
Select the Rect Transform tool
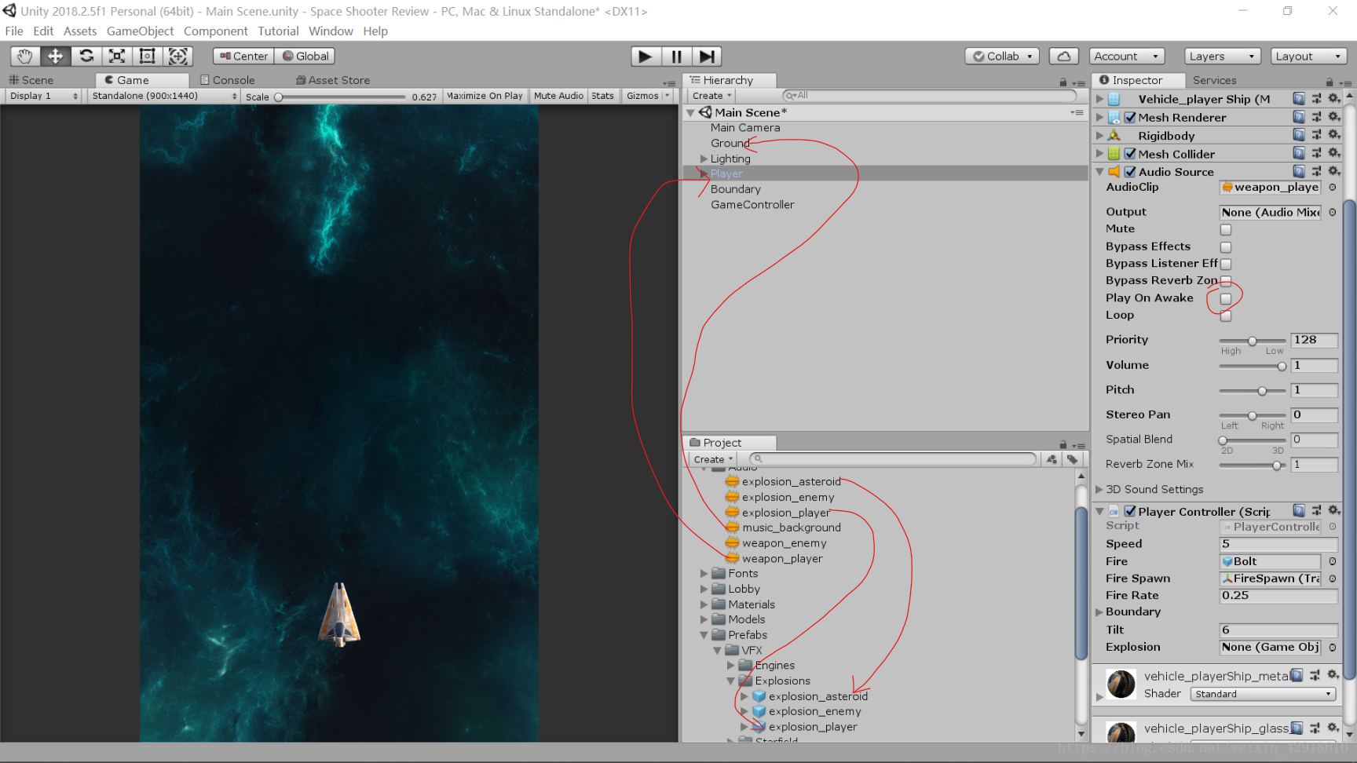click(147, 57)
